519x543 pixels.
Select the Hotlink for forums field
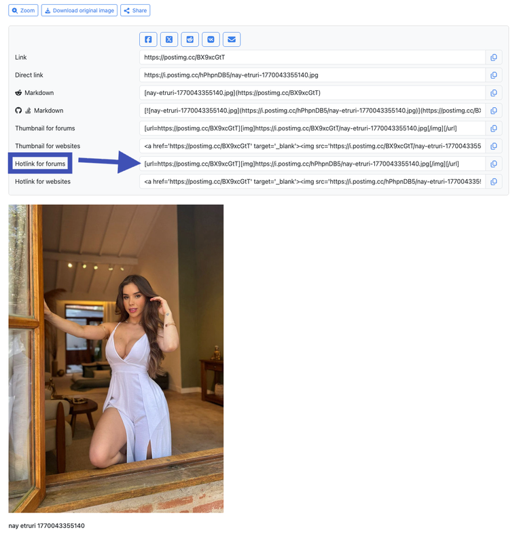312,164
